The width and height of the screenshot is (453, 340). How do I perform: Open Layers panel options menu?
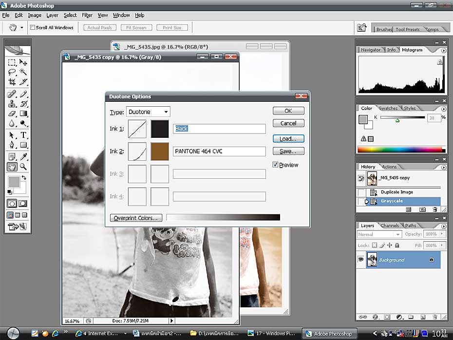click(x=443, y=226)
